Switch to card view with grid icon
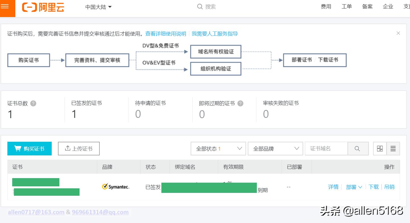 pyautogui.click(x=380, y=148)
